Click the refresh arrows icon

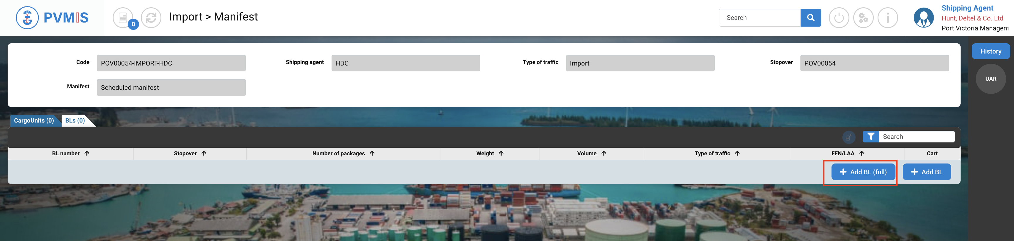[x=151, y=18]
